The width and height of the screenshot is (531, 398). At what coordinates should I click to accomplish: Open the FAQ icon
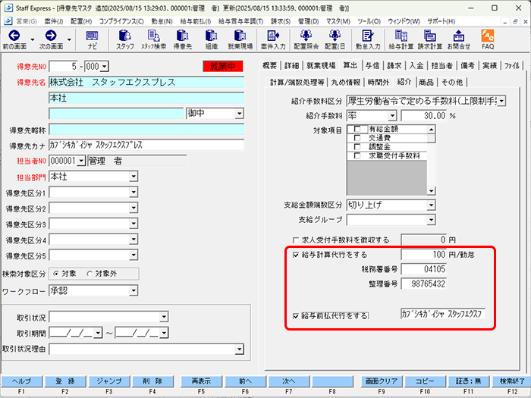[x=488, y=36]
